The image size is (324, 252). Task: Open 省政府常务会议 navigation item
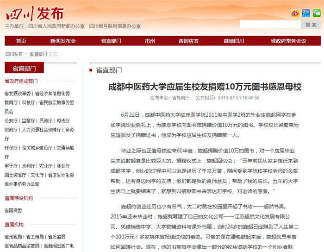pyautogui.click(x=288, y=41)
